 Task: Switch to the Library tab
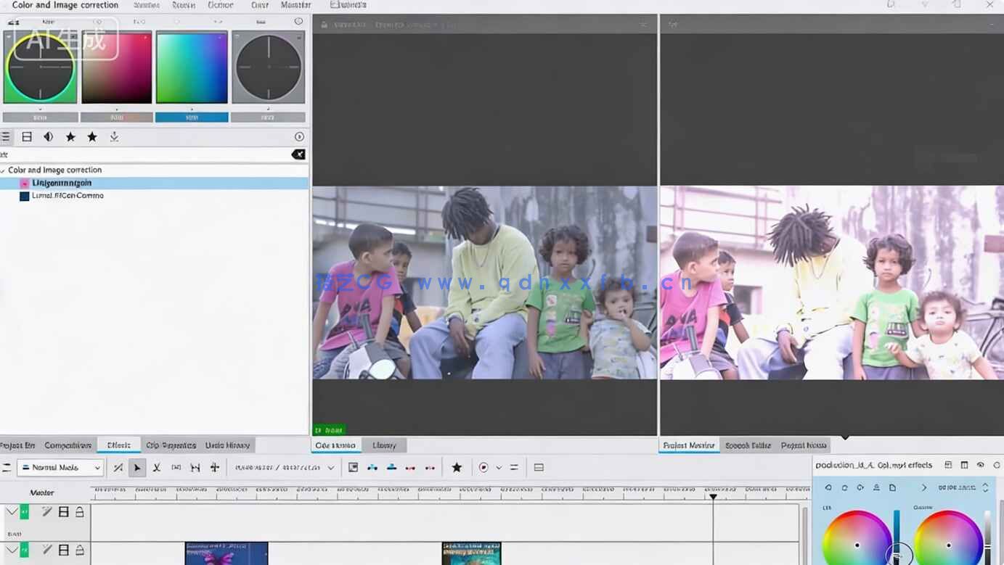[384, 445]
